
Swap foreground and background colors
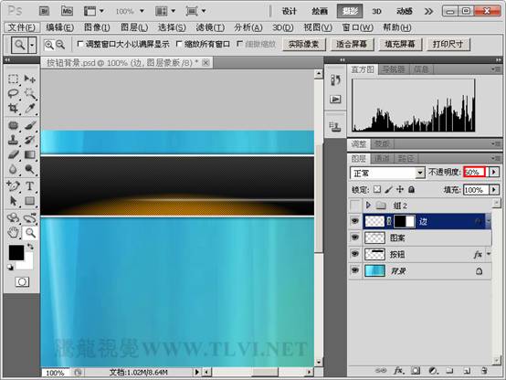pos(30,247)
